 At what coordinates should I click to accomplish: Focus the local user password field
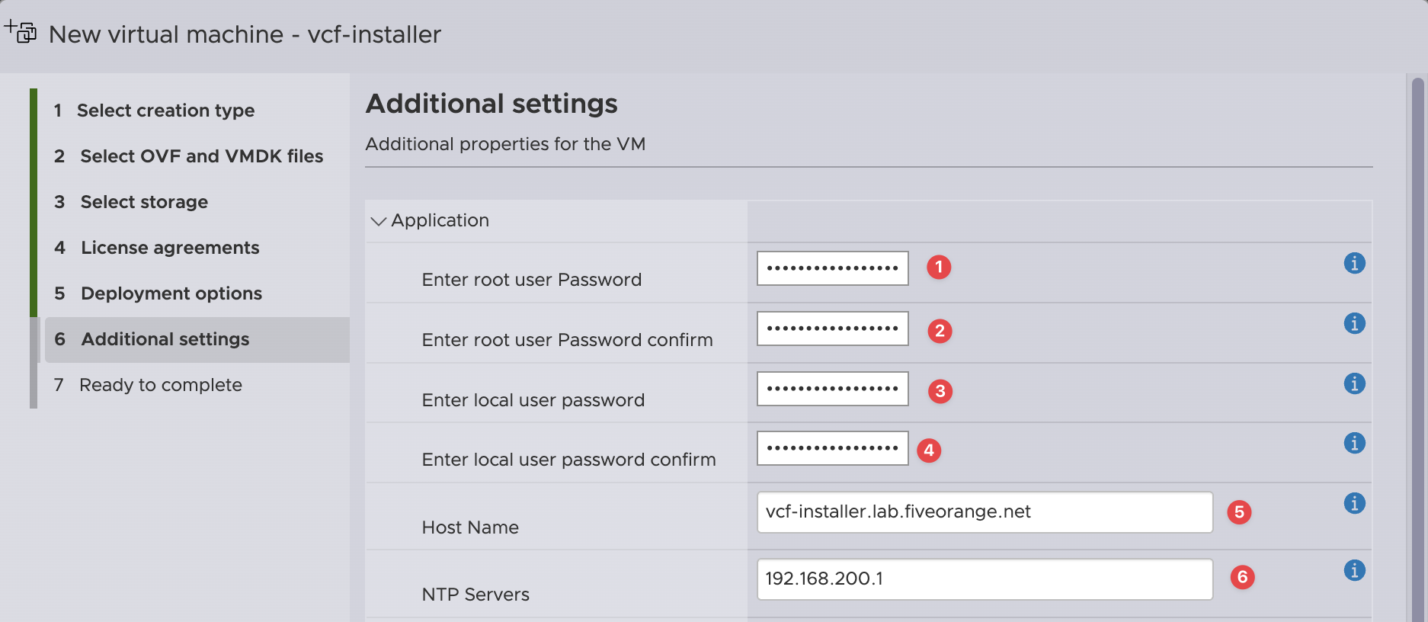pos(832,389)
